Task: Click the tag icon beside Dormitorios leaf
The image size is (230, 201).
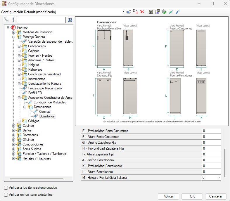Action: (35, 116)
